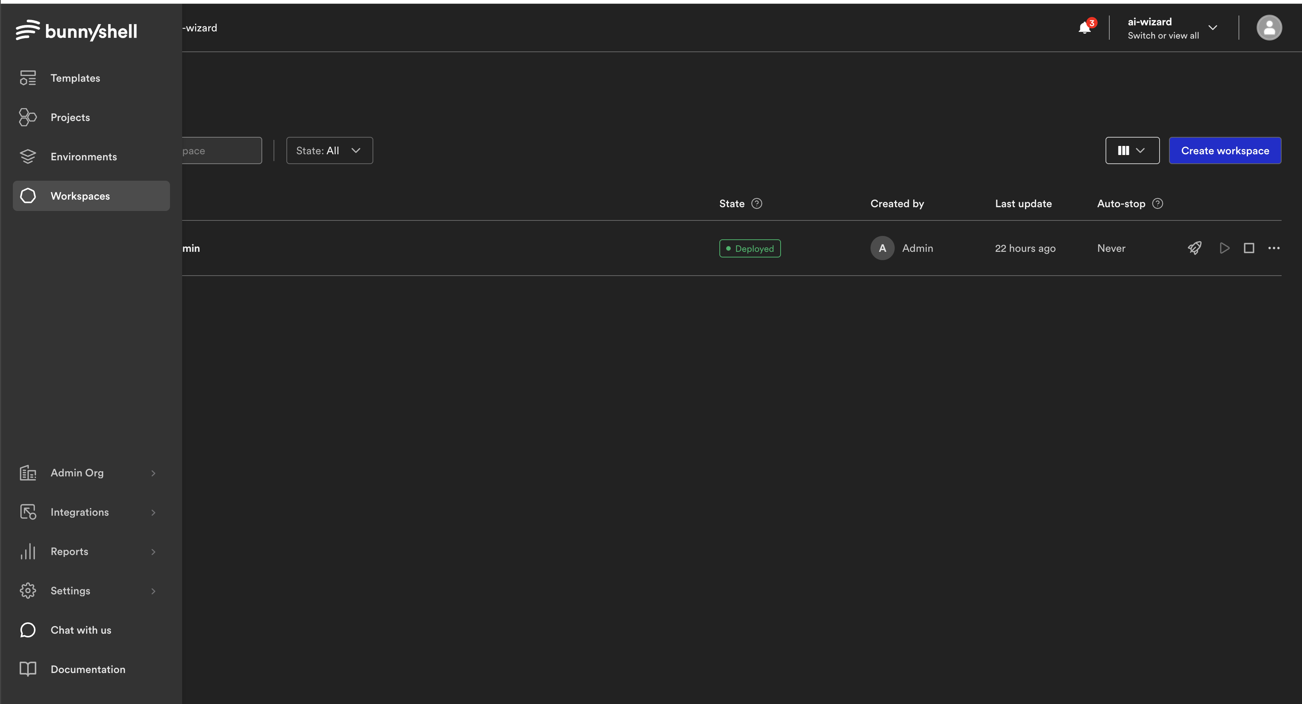
Task: Stop the workspace with square icon
Action: (1249, 248)
